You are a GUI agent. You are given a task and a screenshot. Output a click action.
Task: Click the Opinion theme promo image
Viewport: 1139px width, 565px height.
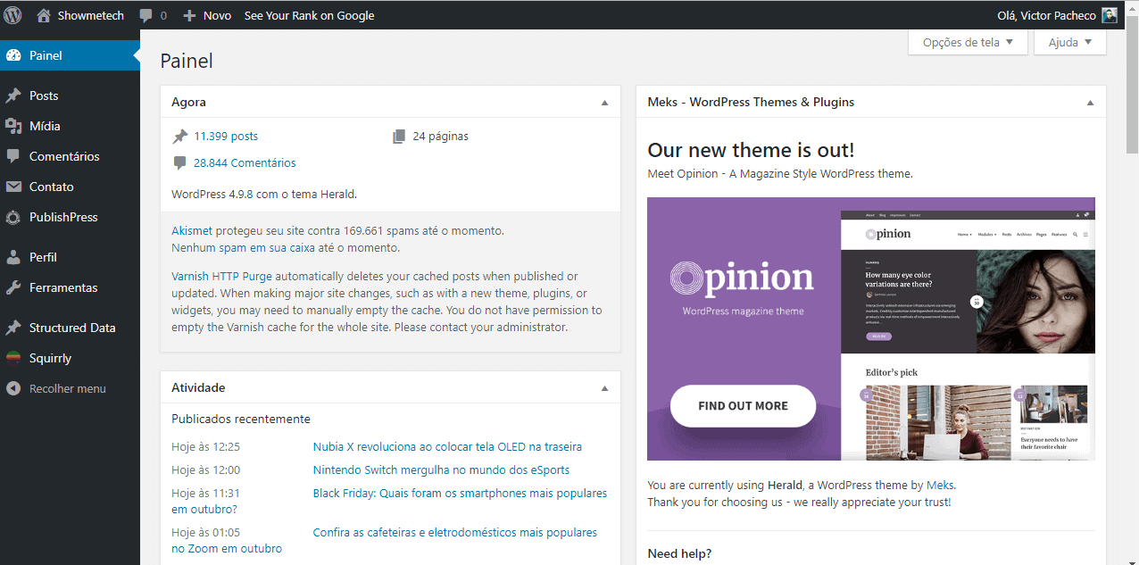pos(871,328)
